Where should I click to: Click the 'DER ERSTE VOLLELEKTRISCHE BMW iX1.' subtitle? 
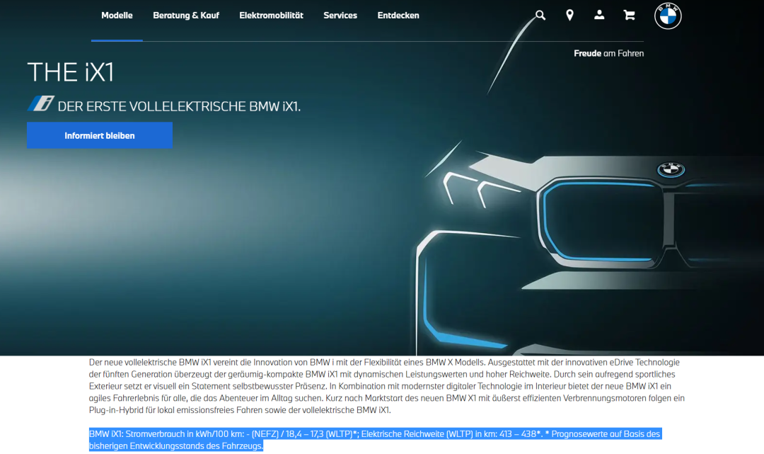(x=179, y=106)
